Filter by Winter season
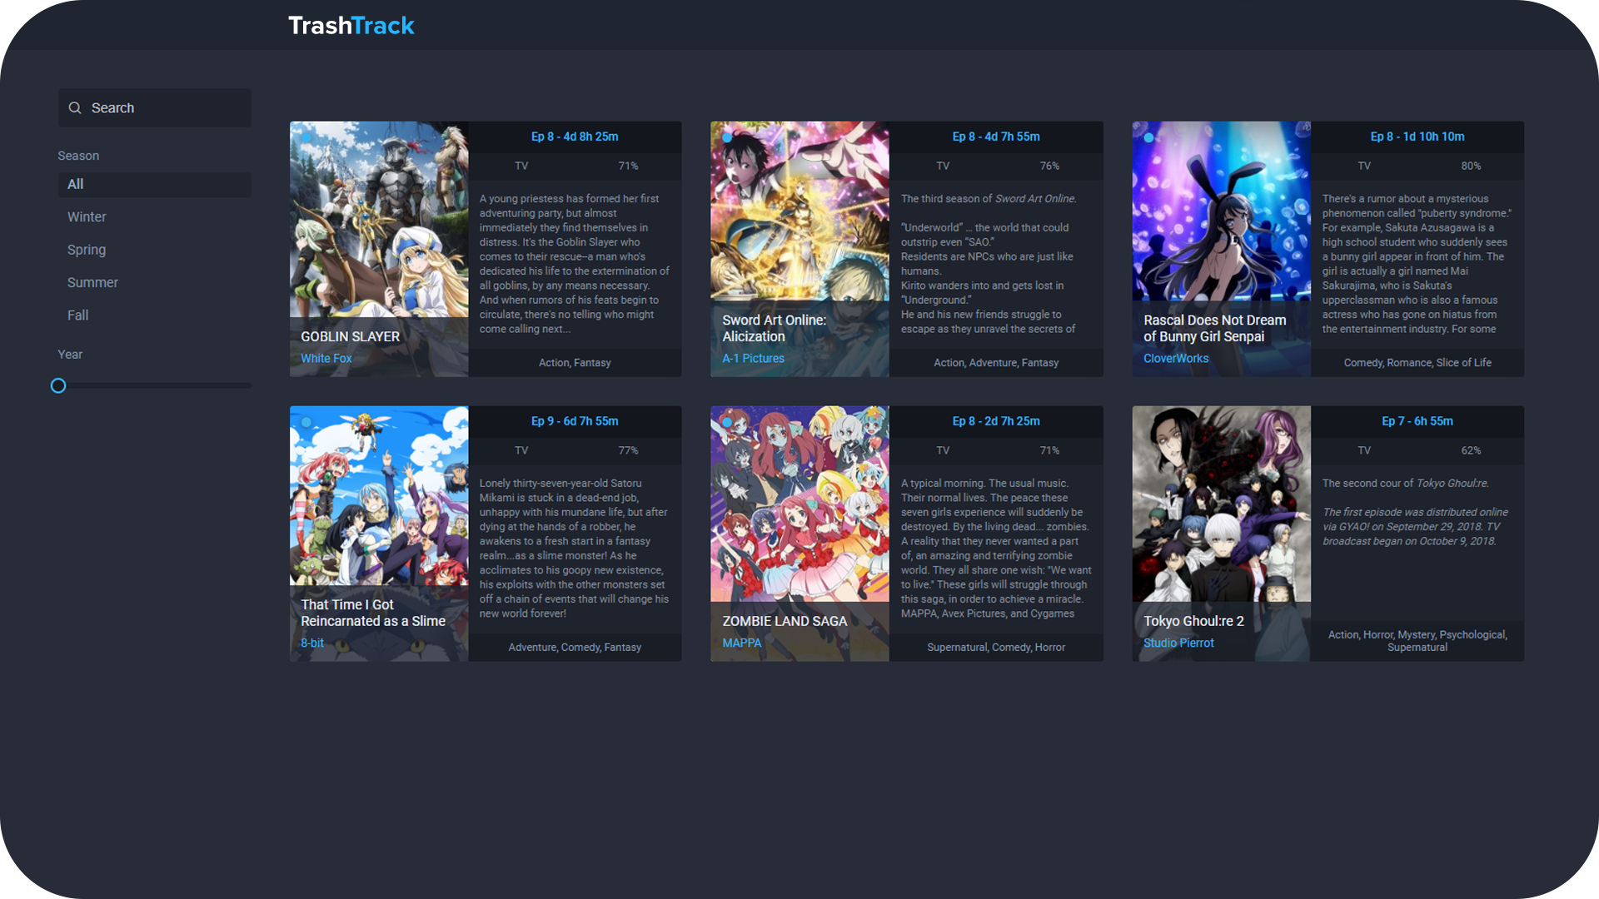Viewport: 1599px width, 899px height. click(87, 217)
